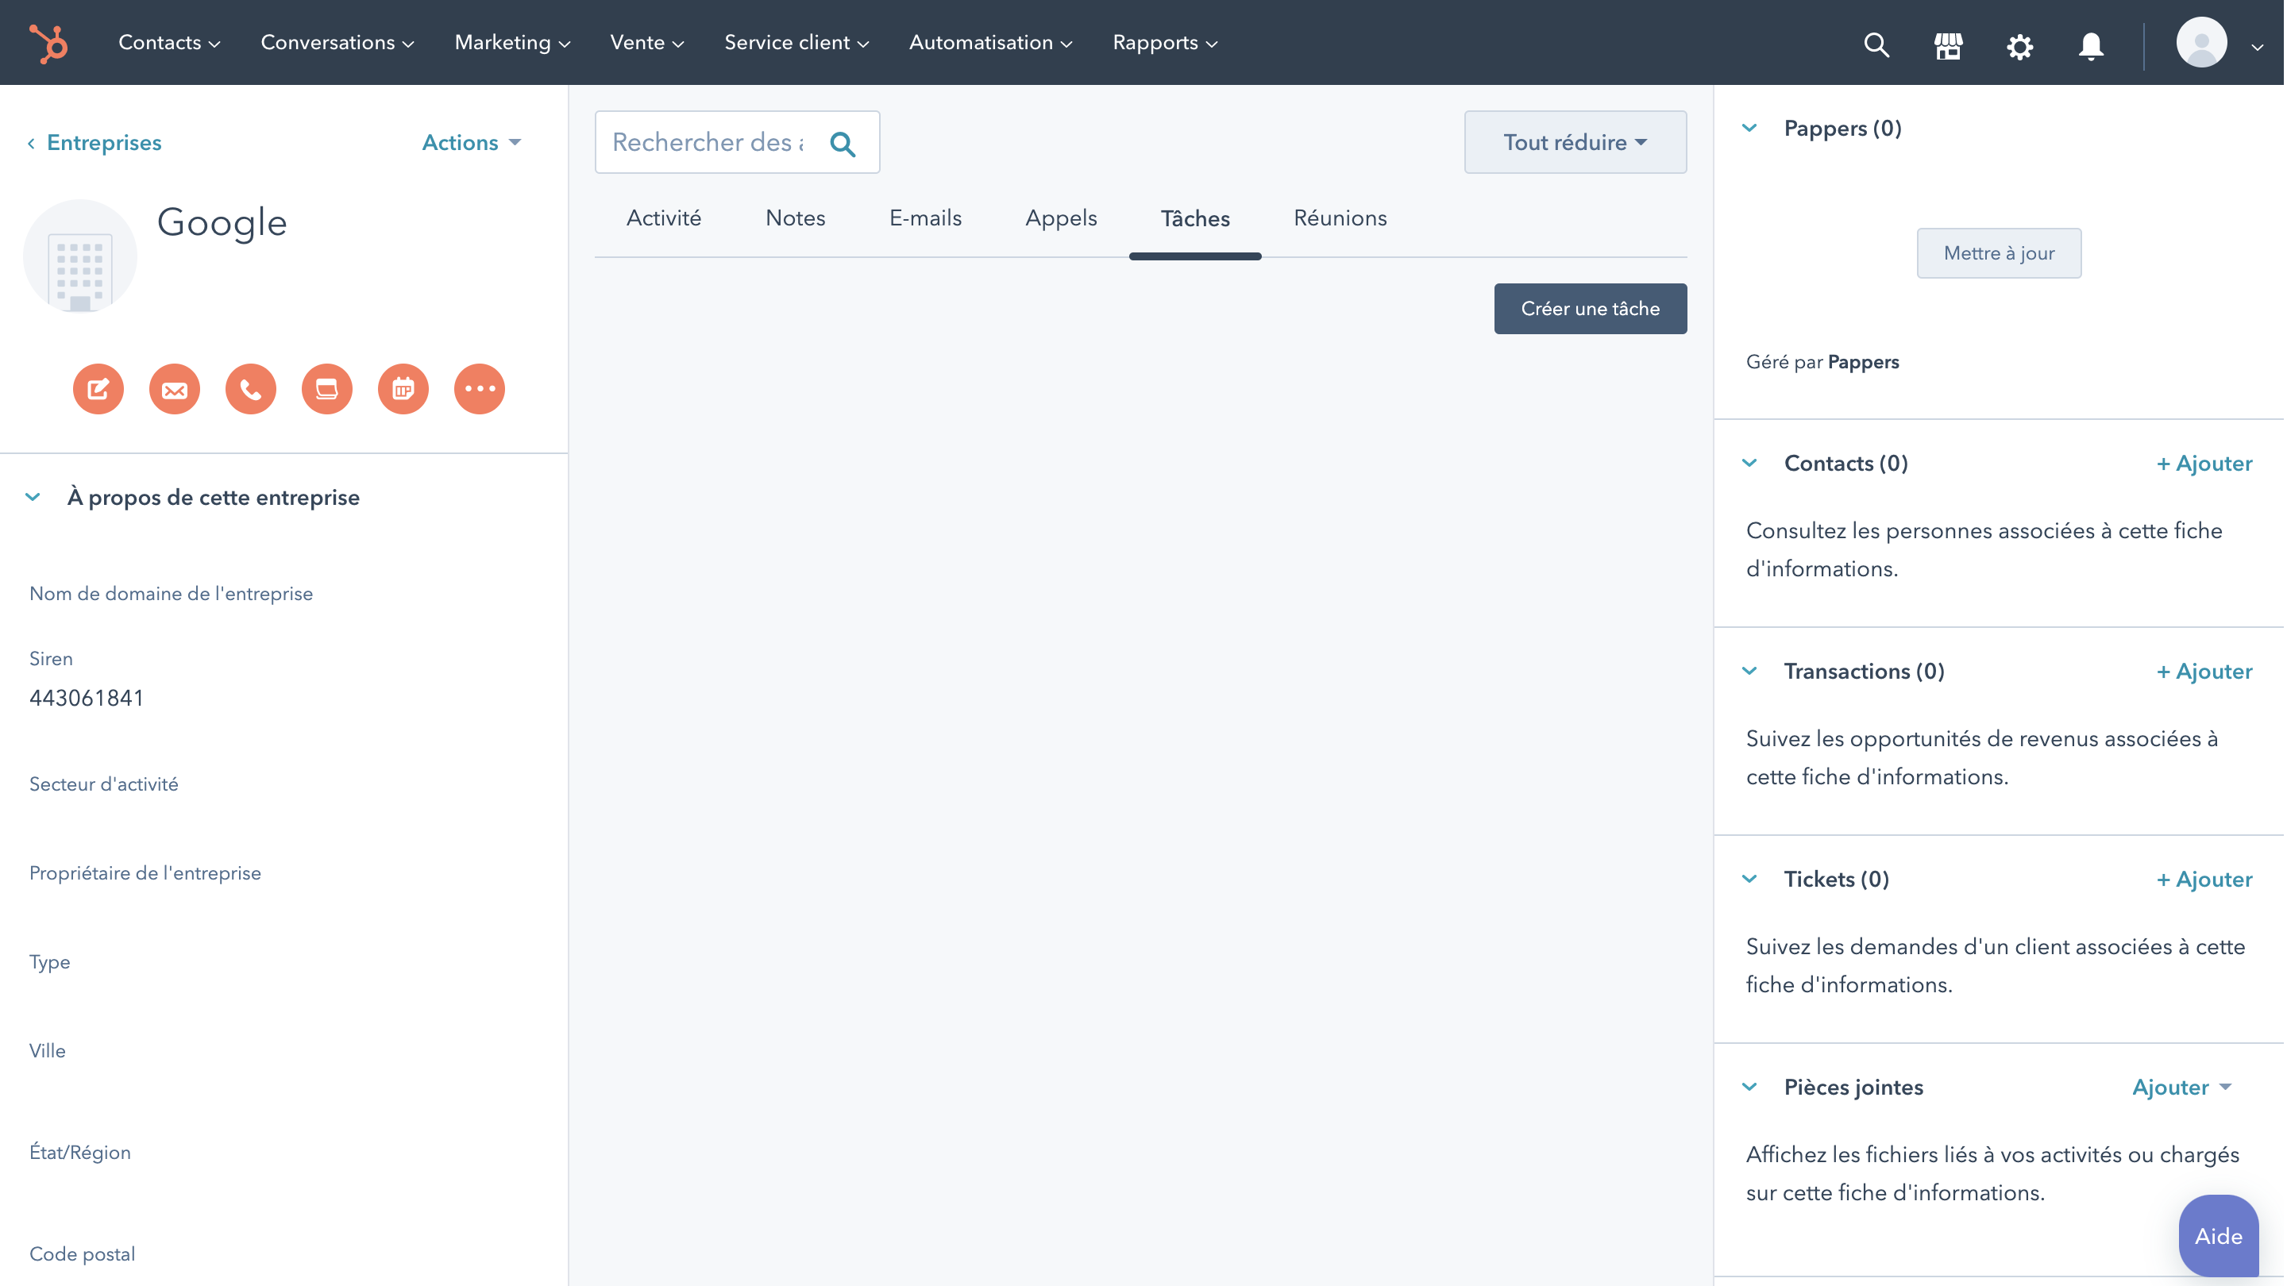Go back to Entreprises list
This screenshot has height=1286, width=2287.
tap(94, 143)
